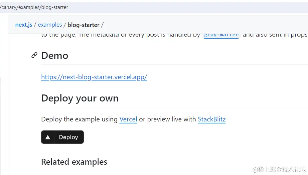Viewport: 308px width, 175px height.
Task: Click the watermark text at bottom right
Action: tap(279, 169)
